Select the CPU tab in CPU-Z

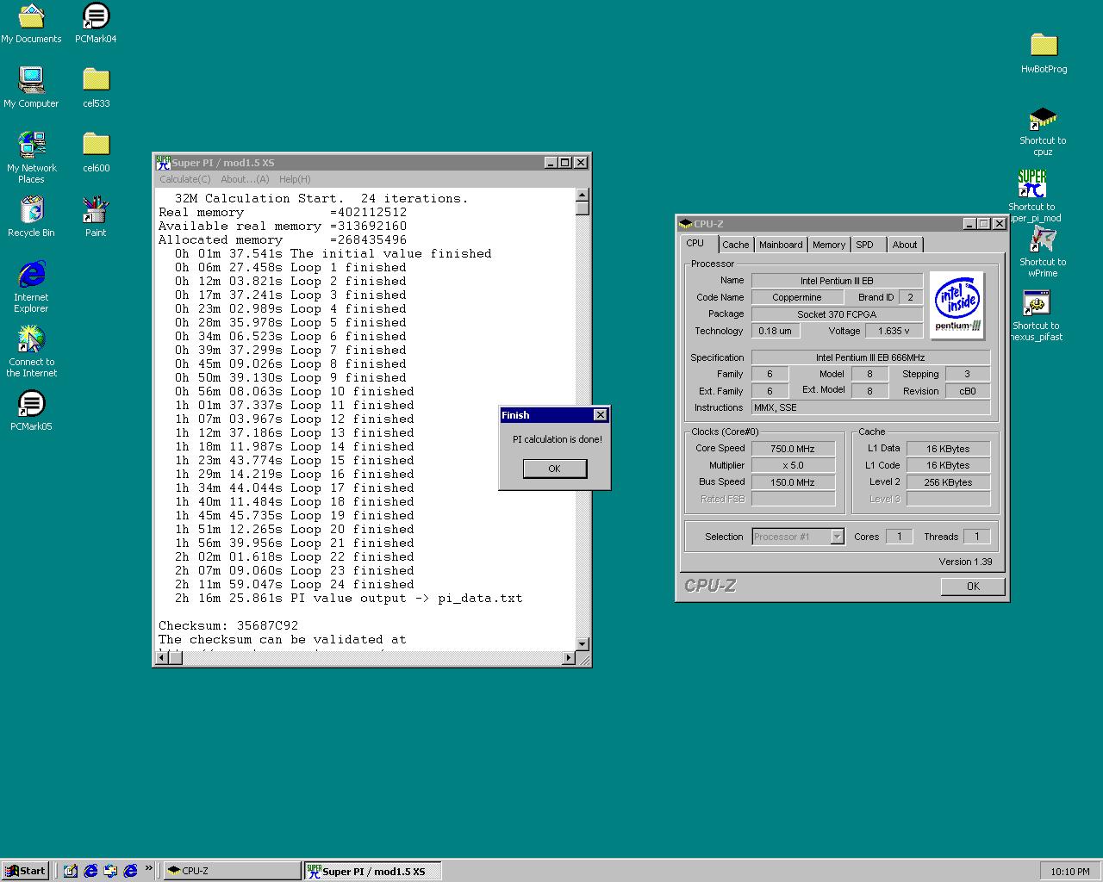(695, 244)
